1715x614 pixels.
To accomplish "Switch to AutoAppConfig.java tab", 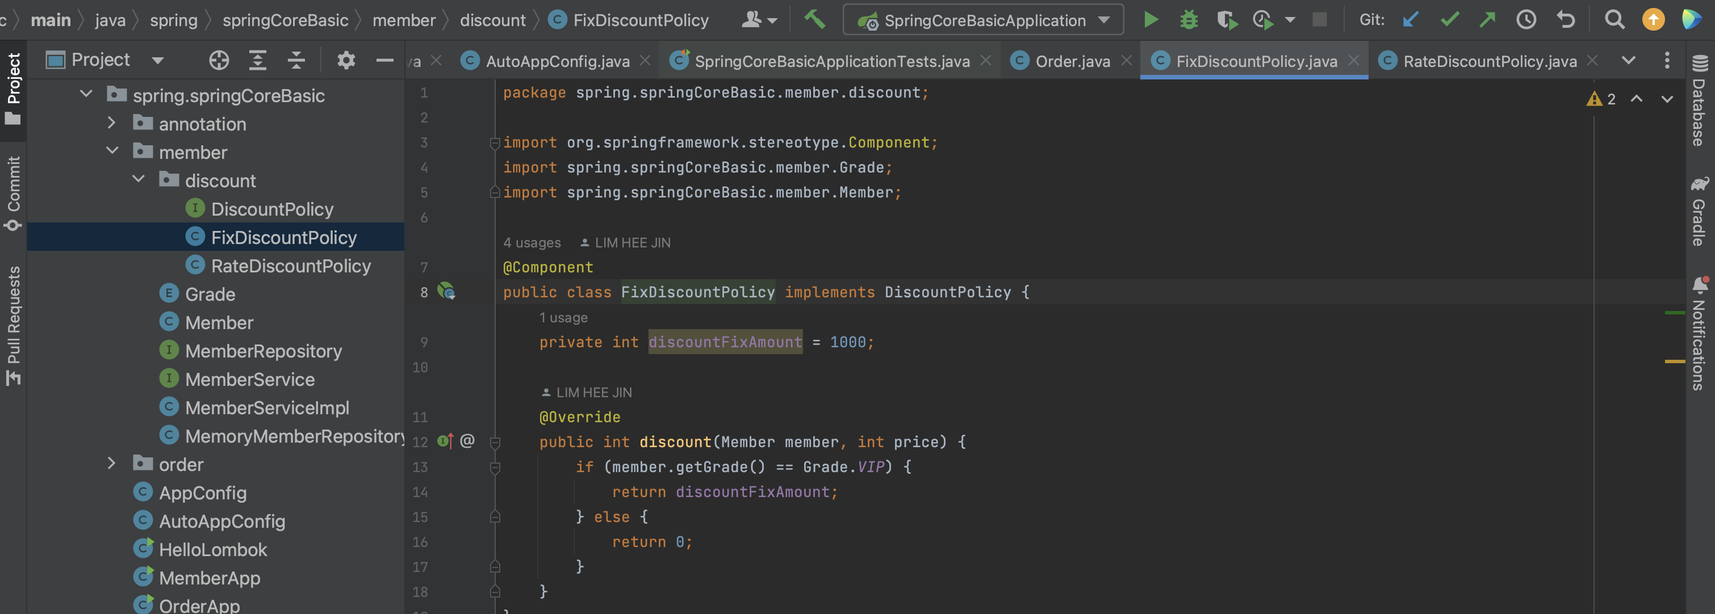I will [x=557, y=61].
